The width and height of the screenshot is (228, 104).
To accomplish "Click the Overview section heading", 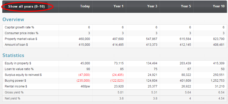I will 13,20.
